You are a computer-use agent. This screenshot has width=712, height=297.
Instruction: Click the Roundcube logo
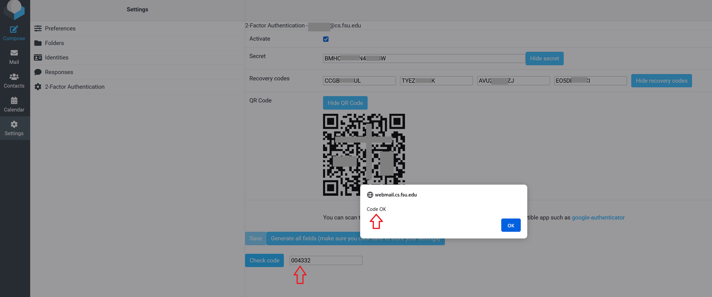point(14,10)
